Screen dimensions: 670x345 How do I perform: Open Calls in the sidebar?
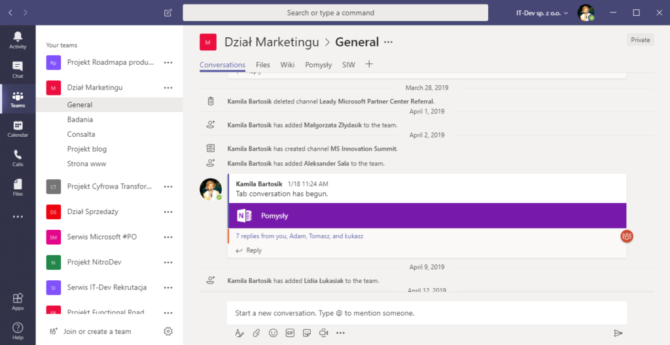(18, 158)
